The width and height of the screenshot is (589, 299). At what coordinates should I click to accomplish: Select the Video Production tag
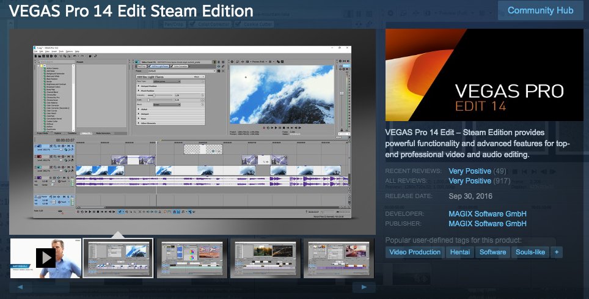(x=415, y=252)
